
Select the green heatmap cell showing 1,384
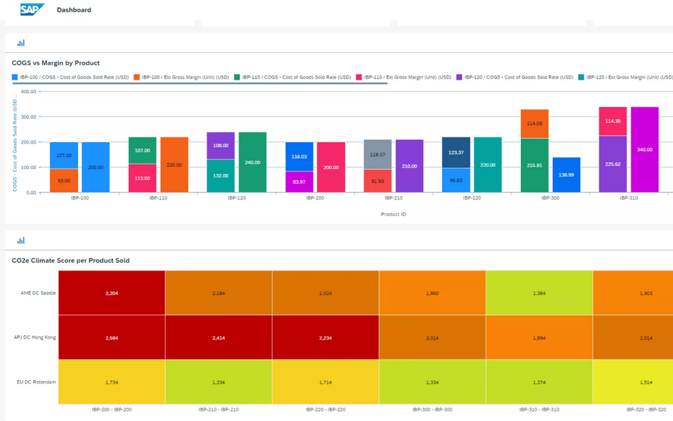click(539, 293)
